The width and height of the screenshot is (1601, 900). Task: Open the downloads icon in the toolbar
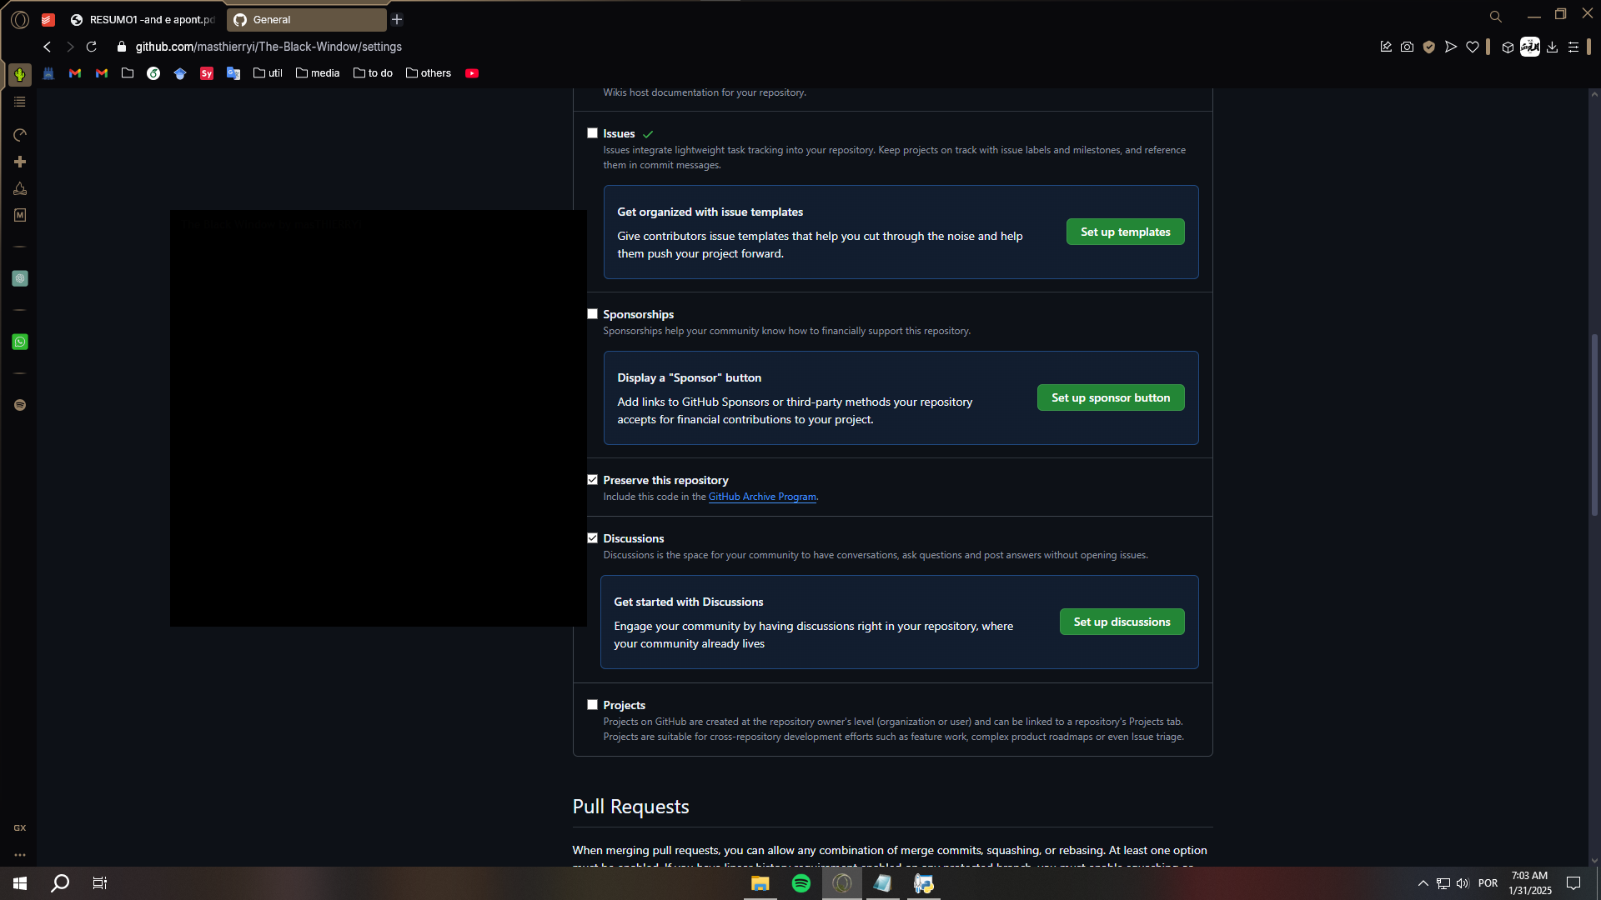[1552, 47]
